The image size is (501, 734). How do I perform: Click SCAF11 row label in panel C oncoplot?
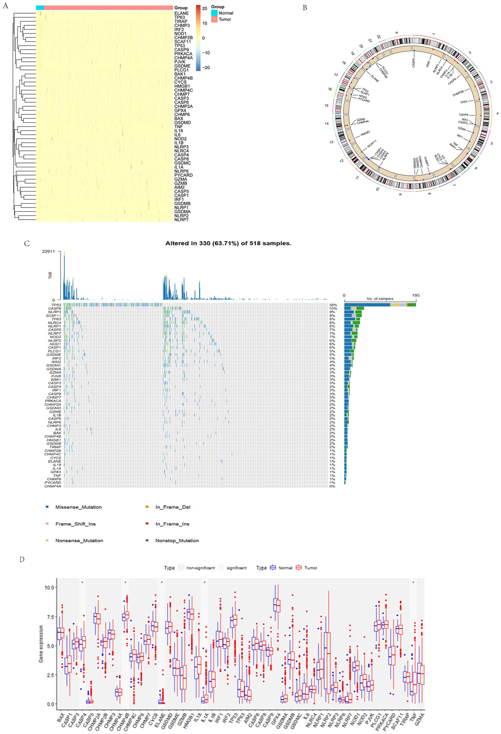(x=54, y=315)
